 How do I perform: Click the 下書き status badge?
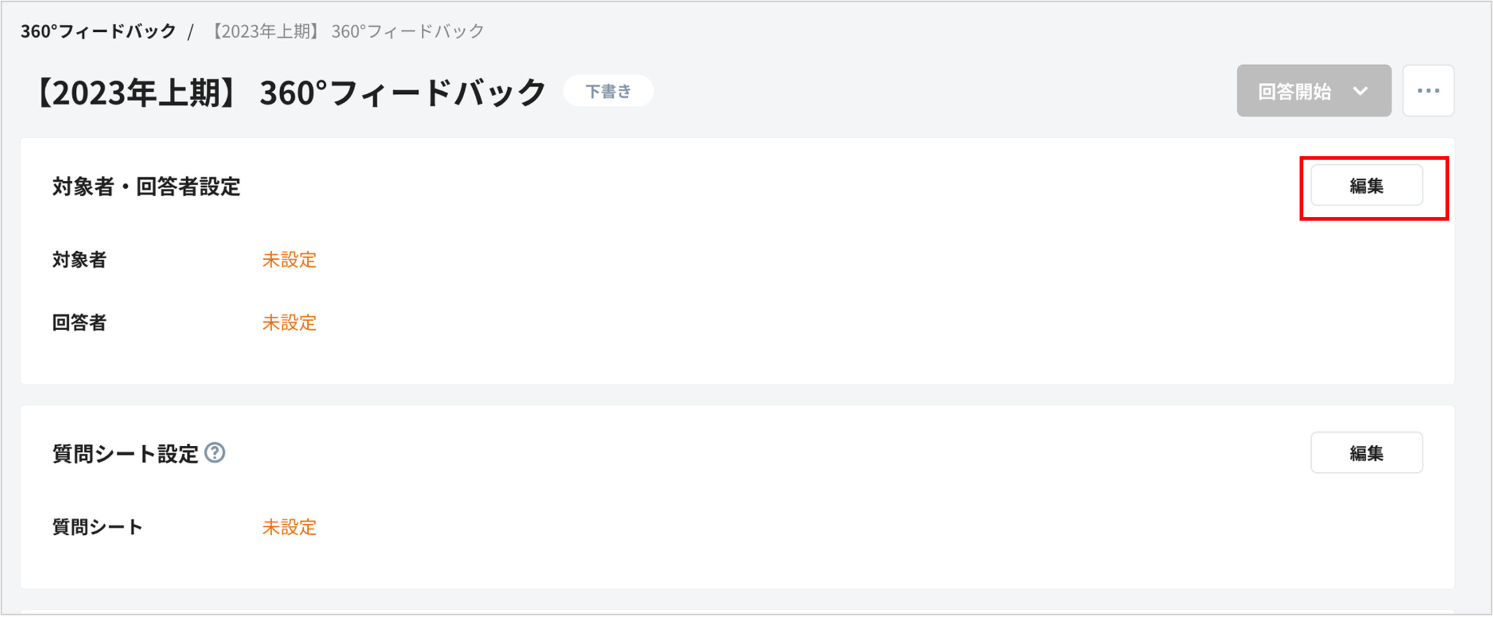coord(607,90)
